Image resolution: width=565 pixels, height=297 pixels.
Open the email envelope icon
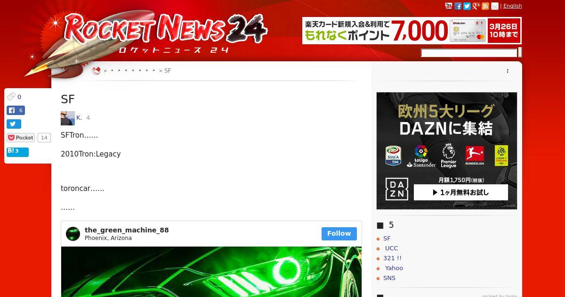(495, 6)
